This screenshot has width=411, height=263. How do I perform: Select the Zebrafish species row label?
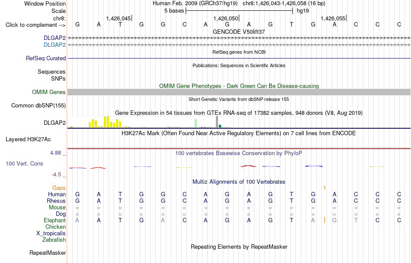pyautogui.click(x=54, y=240)
